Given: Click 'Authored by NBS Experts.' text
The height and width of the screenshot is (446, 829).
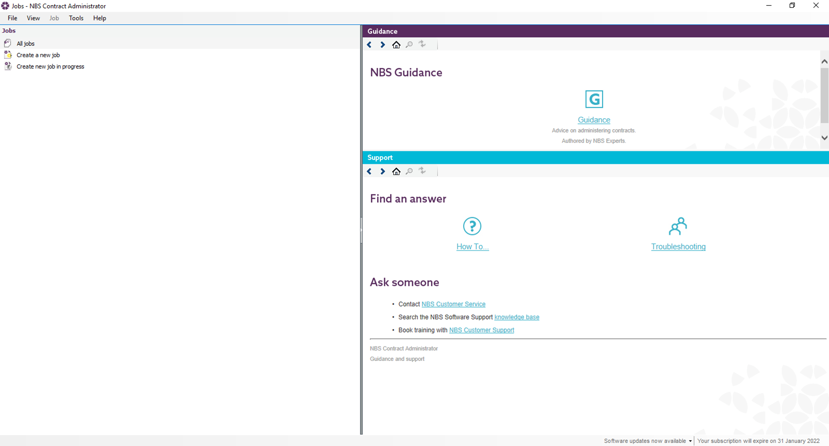Looking at the screenshot, I should (594, 141).
